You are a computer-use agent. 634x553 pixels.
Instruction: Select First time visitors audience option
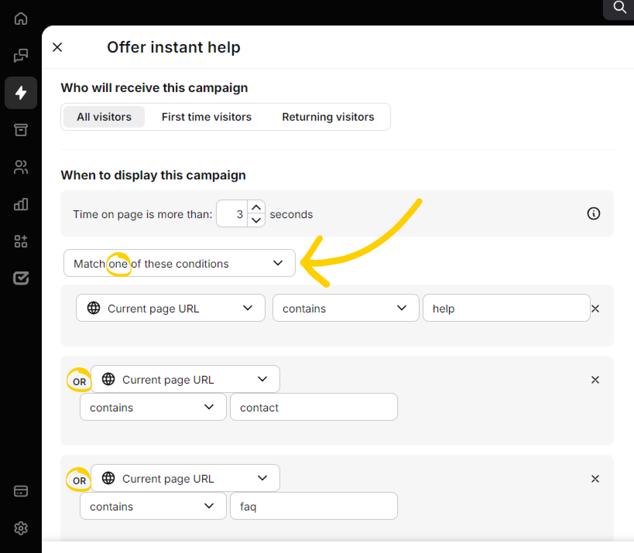[207, 117]
